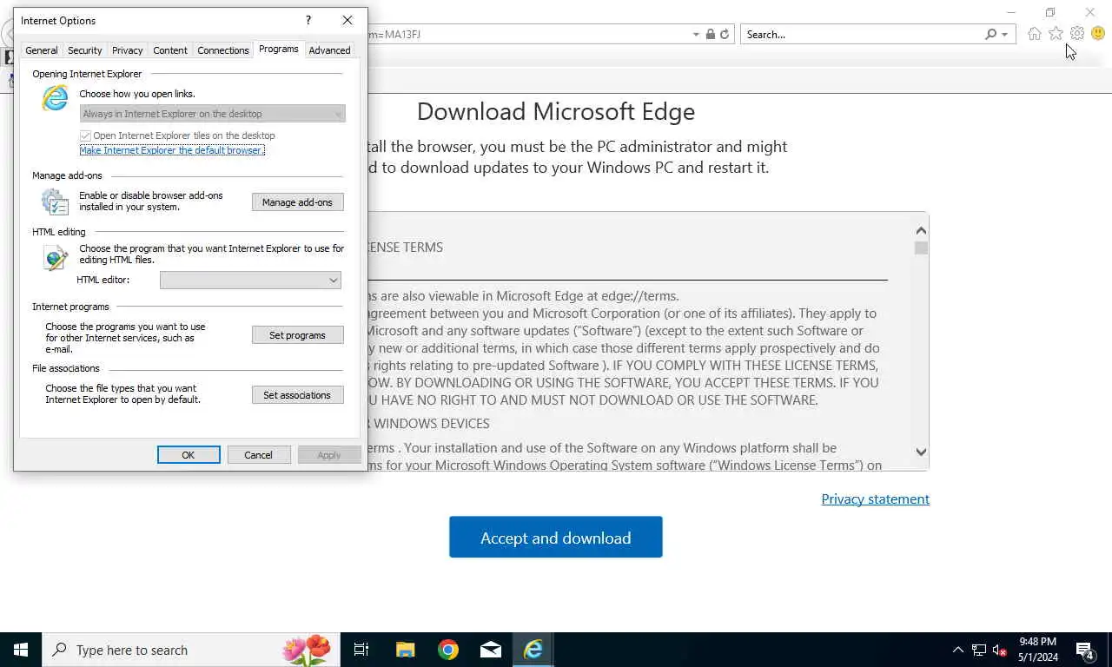Switch to the Content tab
The image size is (1112, 667).
coord(170,50)
